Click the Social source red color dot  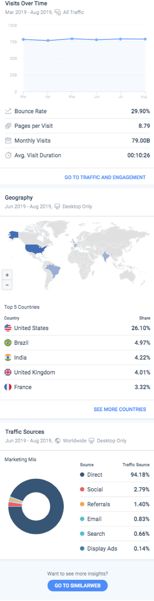click(x=82, y=489)
